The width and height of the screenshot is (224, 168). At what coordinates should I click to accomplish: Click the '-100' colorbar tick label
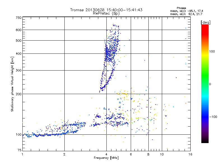pyautogui.click(x=213, y=117)
